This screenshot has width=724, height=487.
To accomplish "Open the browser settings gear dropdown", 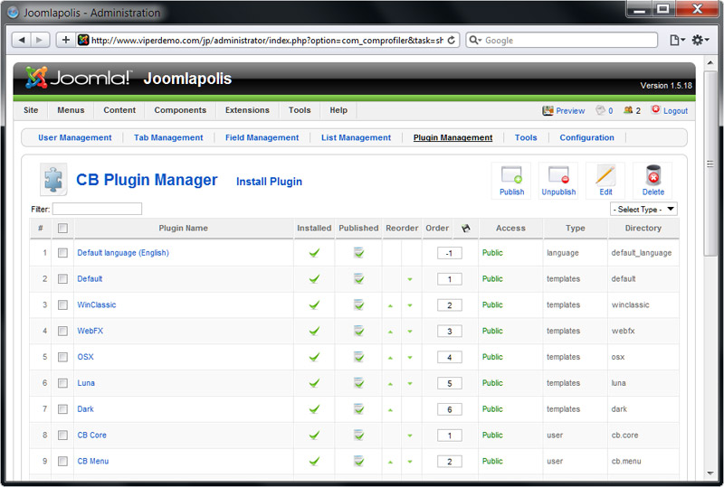I will [700, 40].
